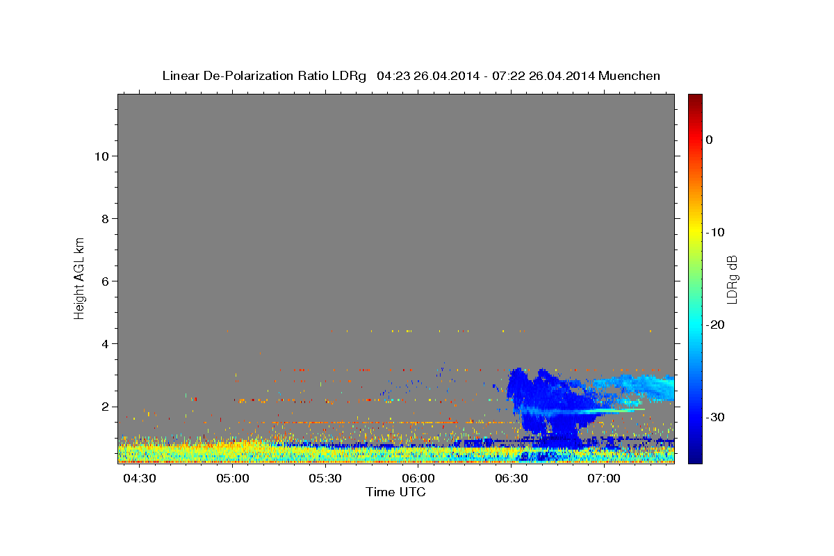Viewport: 834px width, 556px height.
Task: Click the 05:00 time tick label
Action: (232, 480)
